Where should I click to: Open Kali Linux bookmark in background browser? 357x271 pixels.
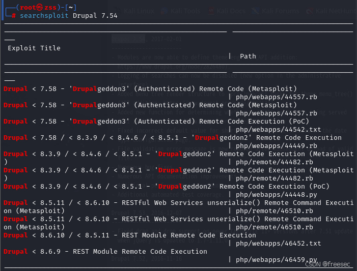[134, 11]
